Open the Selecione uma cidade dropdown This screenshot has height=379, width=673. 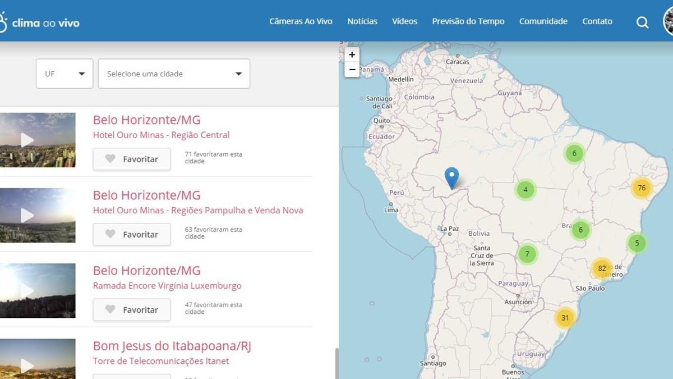[x=174, y=74]
